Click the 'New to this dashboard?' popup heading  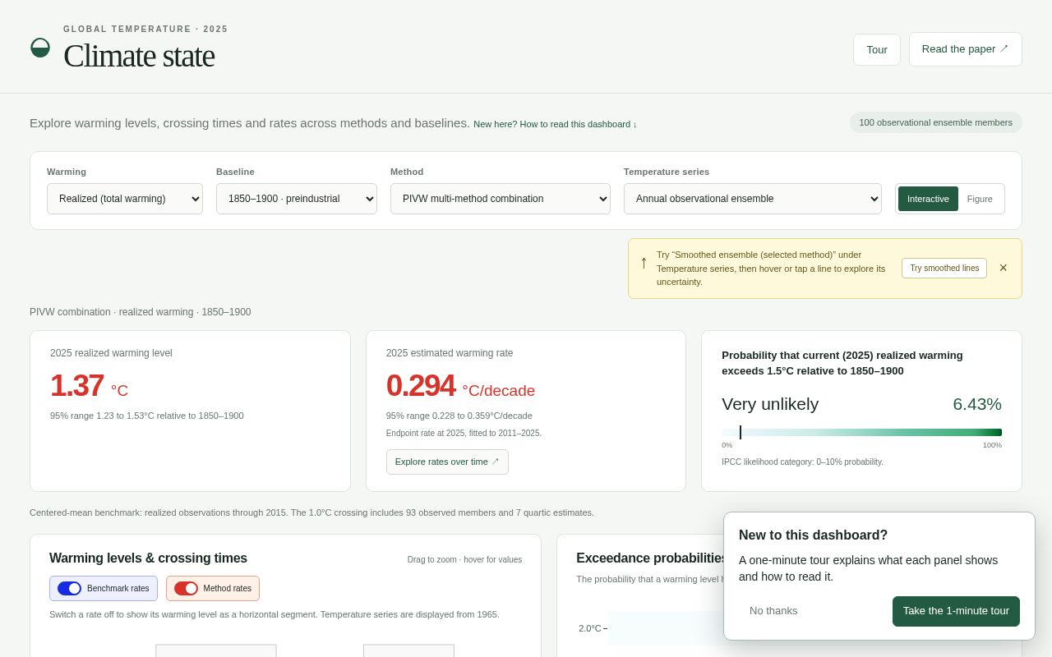(813, 535)
